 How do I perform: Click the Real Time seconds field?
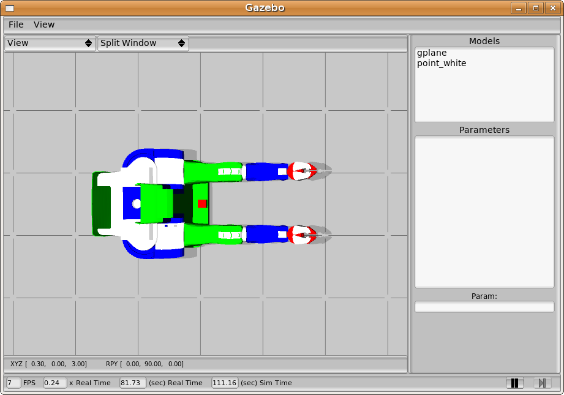pyautogui.click(x=133, y=383)
